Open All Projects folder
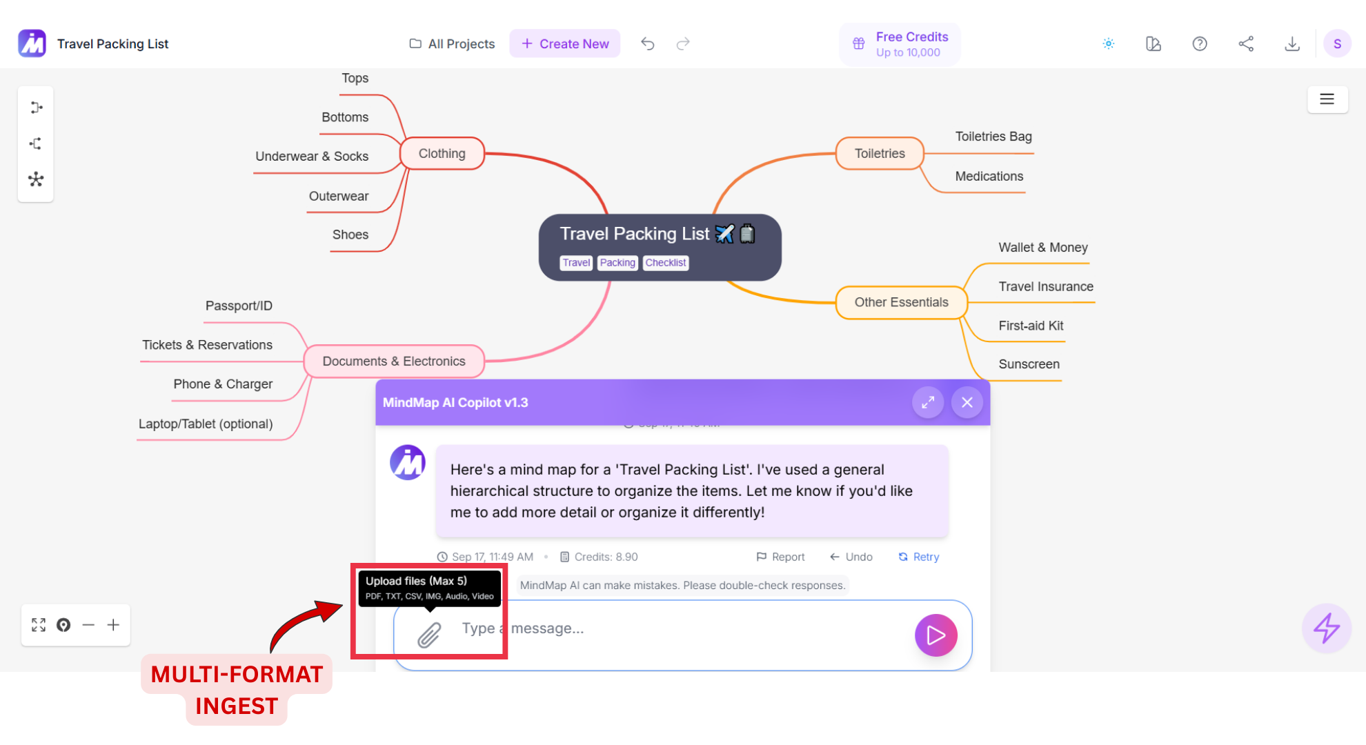The width and height of the screenshot is (1366, 745). click(452, 43)
